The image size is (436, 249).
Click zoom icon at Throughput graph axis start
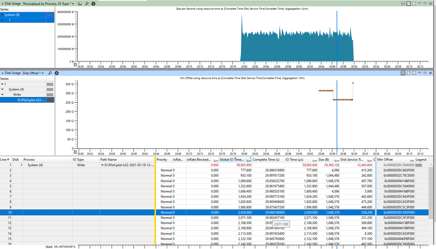tap(75, 65)
